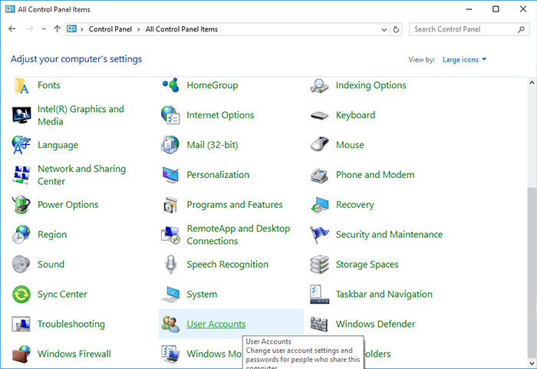Screen dimensions: 537x369
Task: Open the Programs and Features link
Action: (235, 205)
